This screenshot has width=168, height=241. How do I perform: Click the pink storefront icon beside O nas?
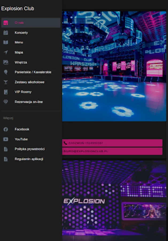6,22
